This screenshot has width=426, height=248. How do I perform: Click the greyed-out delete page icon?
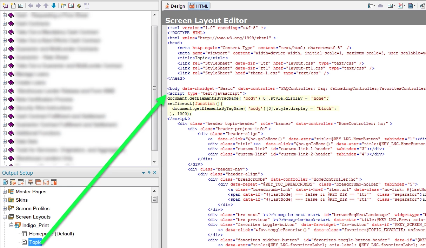[x=87, y=6]
